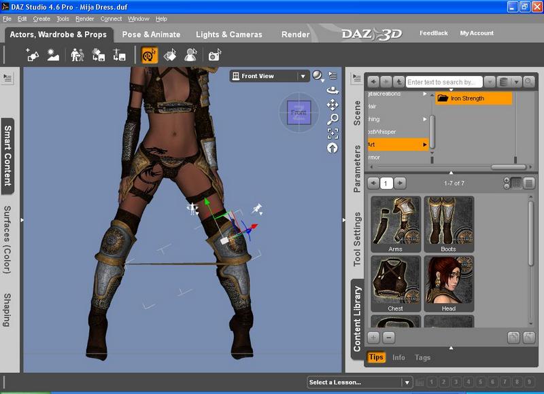Viewport: 544px width, 394px height.
Task: Expand the 'hing' folder arrow
Action: point(424,119)
